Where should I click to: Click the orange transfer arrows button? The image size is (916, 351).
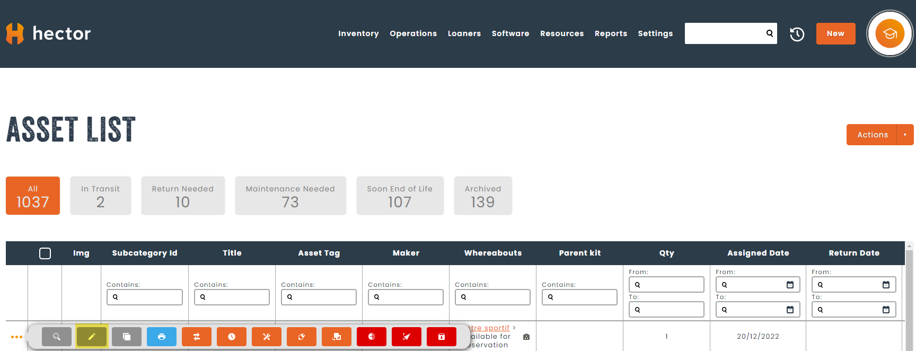coord(197,337)
